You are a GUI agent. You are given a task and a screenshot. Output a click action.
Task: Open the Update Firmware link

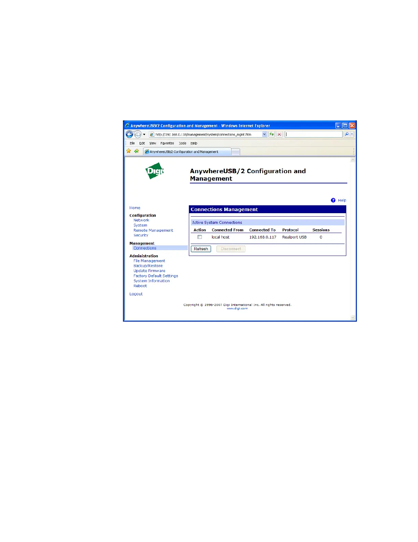pyautogui.click(x=150, y=271)
